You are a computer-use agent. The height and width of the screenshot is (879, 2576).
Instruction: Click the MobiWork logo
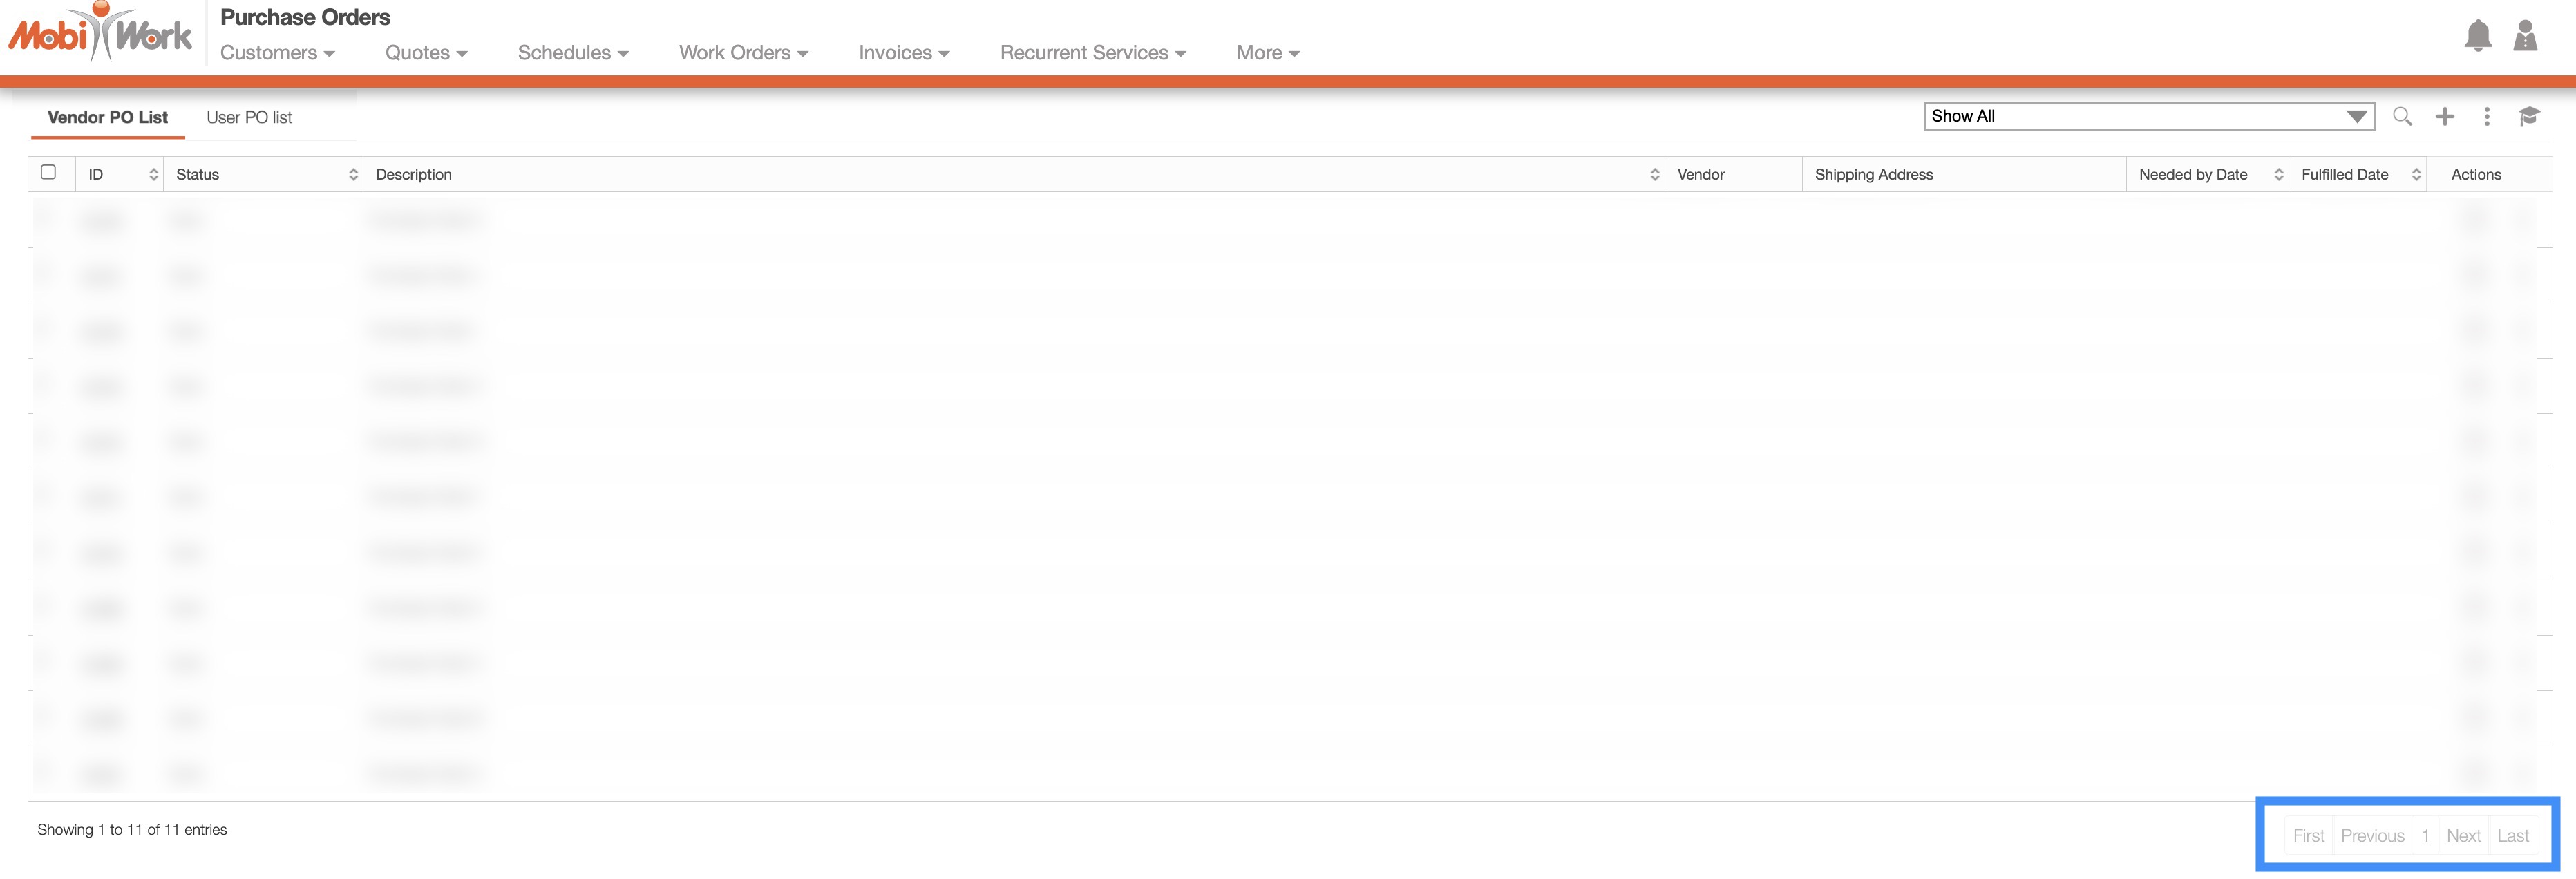coord(100,34)
